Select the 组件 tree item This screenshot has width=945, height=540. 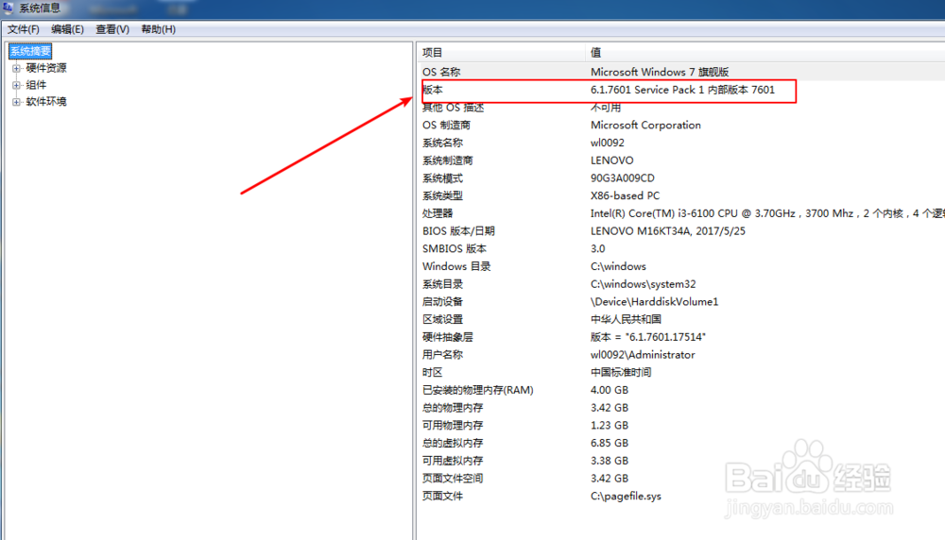36,85
